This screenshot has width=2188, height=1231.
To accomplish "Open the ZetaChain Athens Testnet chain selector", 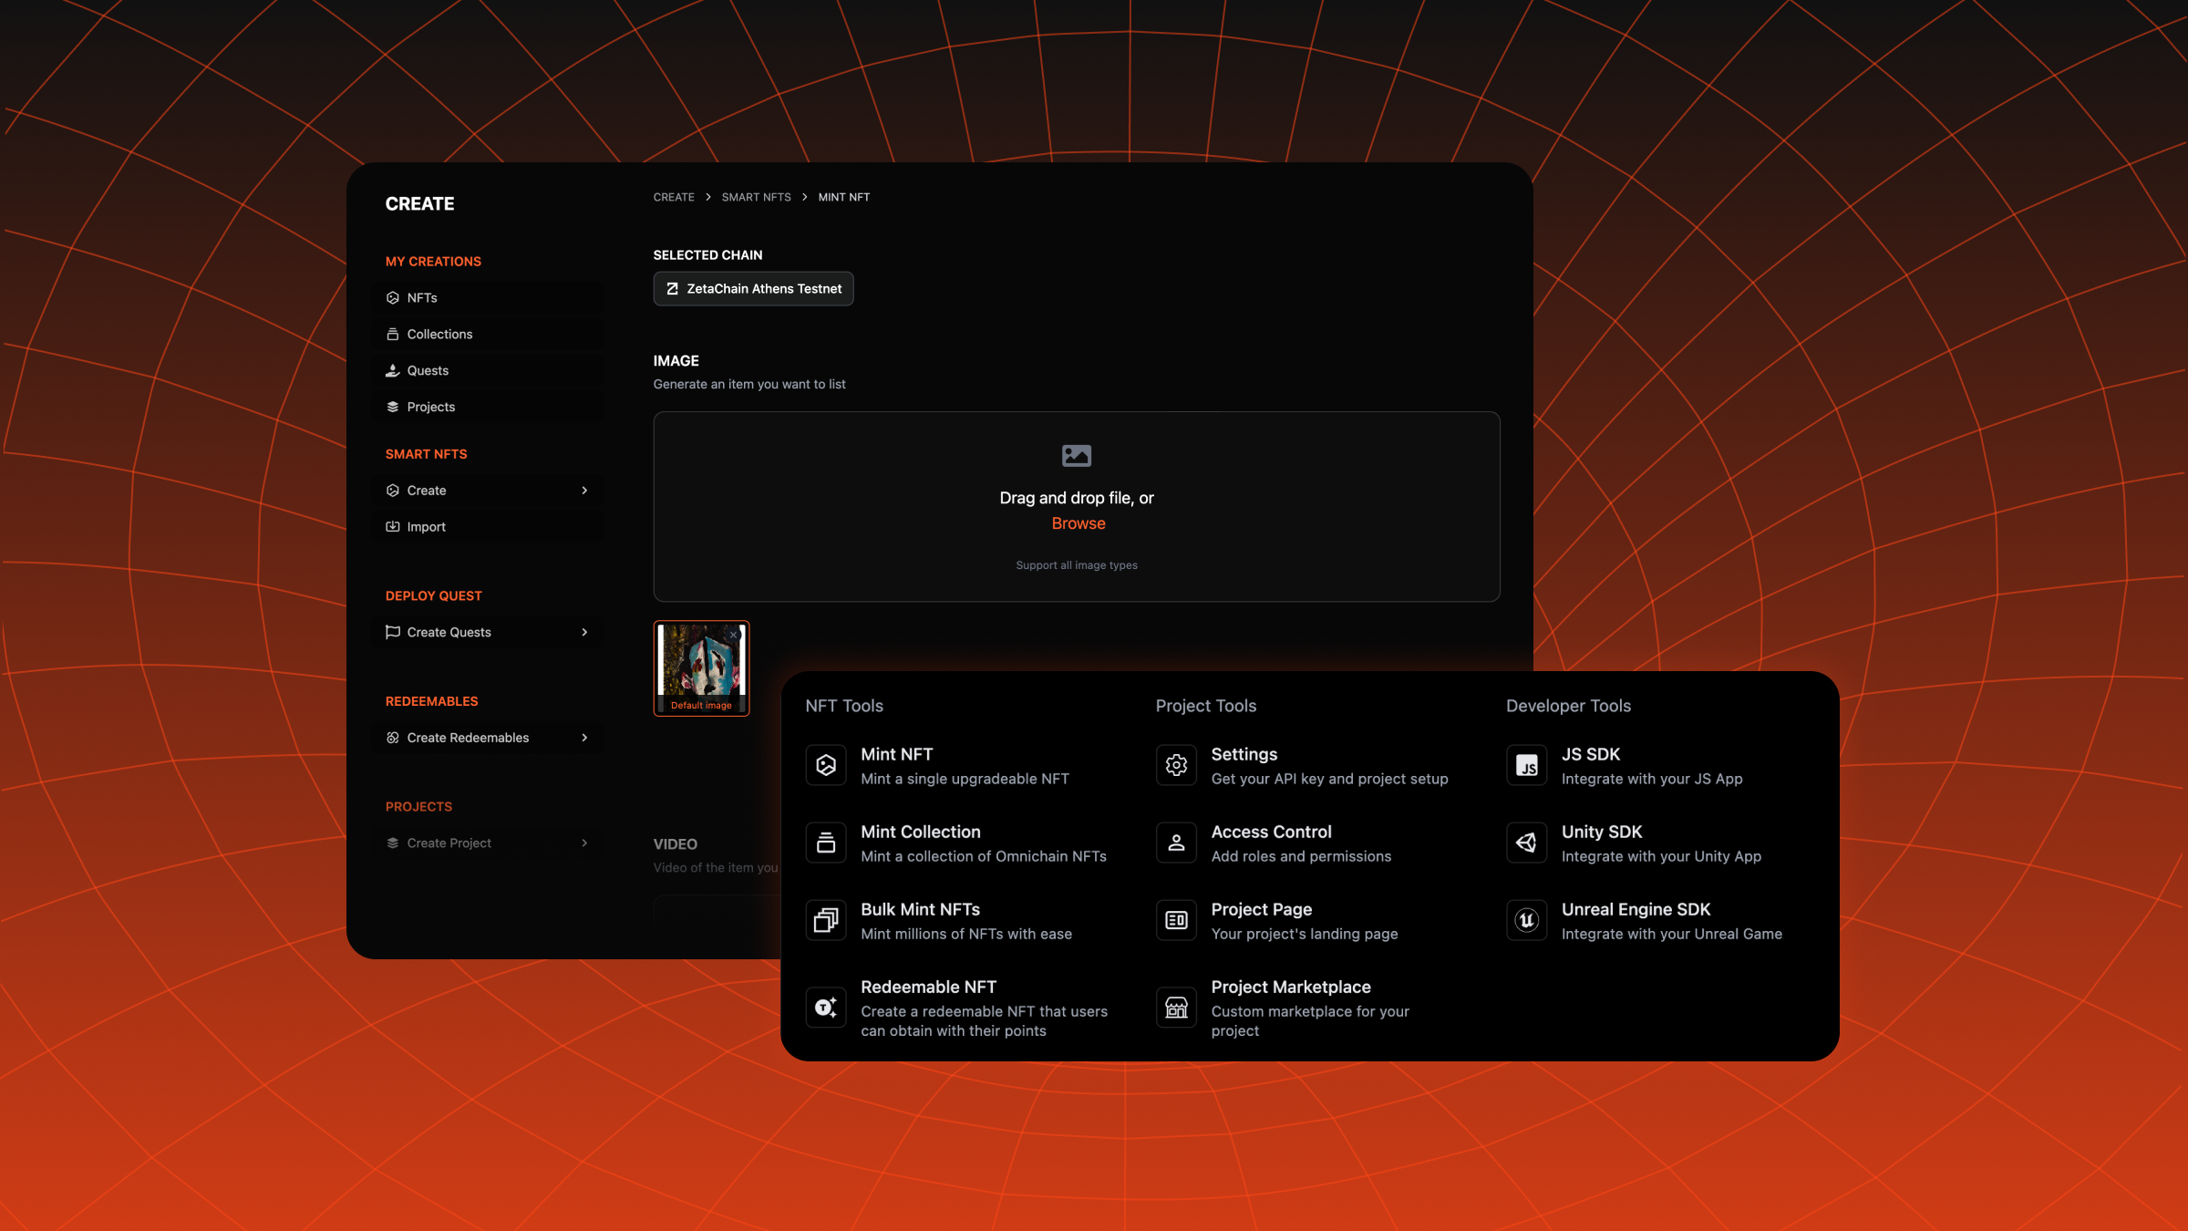I will [x=753, y=289].
